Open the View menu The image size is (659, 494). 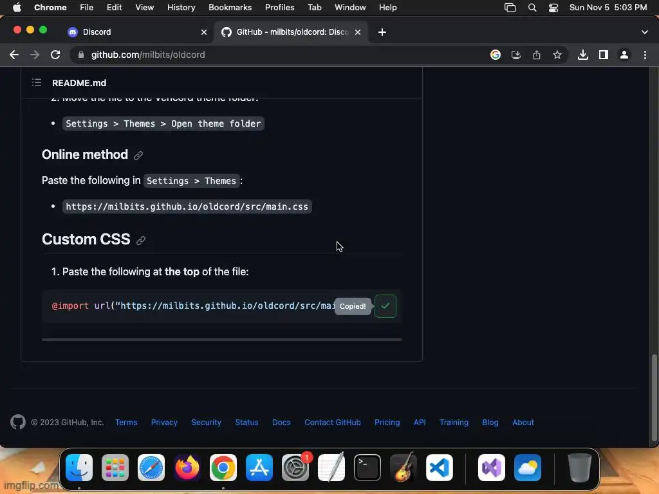pos(145,7)
